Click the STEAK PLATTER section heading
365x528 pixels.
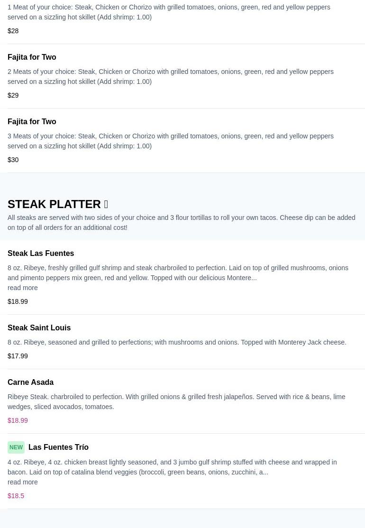tap(54, 204)
